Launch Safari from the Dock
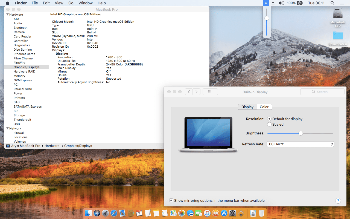350x219 pixels. pos(114,213)
